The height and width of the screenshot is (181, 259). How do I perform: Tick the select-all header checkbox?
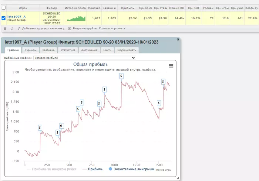[3, 8]
